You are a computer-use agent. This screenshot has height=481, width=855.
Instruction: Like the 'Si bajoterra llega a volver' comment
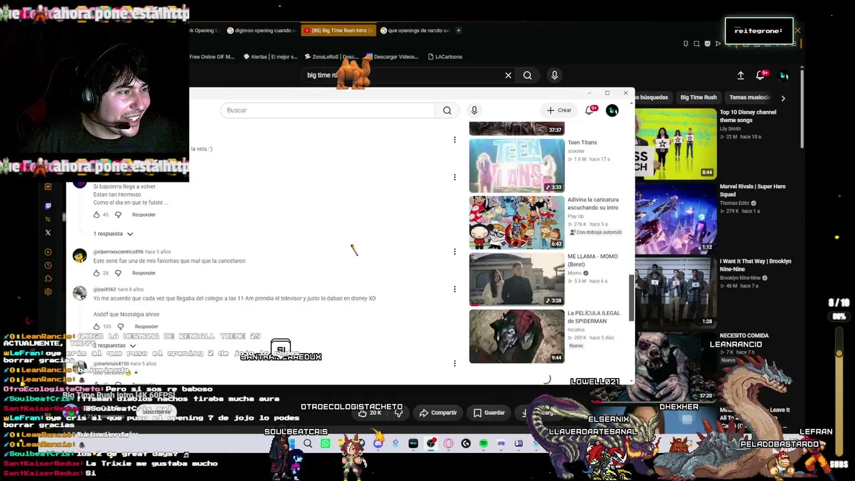click(96, 214)
